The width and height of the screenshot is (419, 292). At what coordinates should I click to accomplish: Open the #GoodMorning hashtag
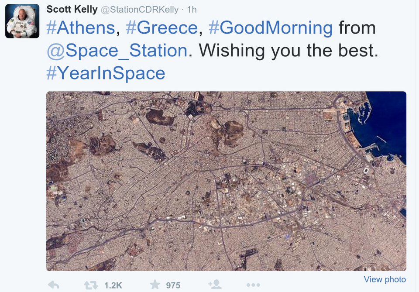click(271, 28)
